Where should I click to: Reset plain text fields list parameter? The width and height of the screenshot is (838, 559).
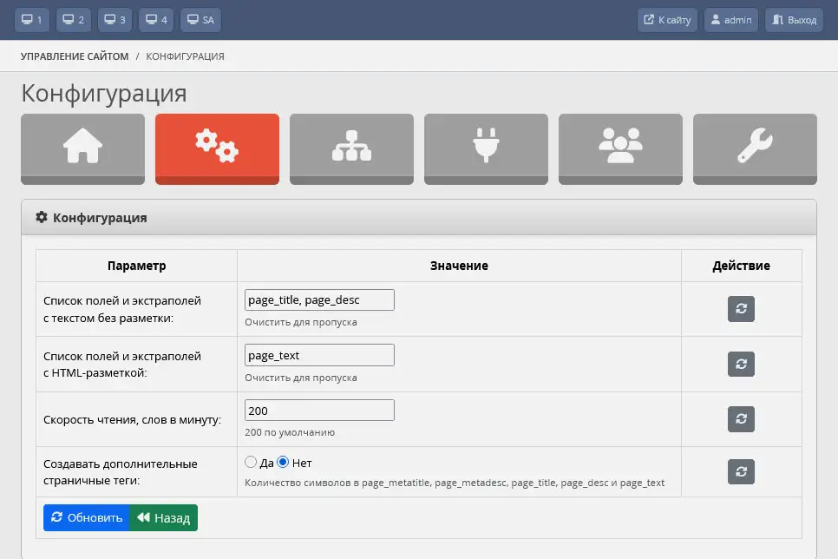pos(741,309)
